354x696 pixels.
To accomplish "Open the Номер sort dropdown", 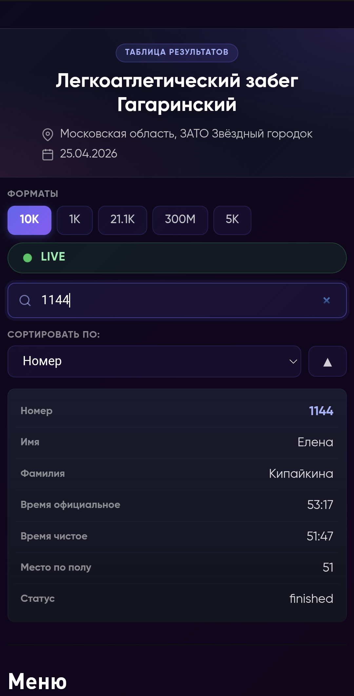I will (154, 361).
